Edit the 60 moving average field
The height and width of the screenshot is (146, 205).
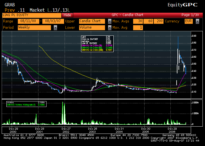[148, 21]
